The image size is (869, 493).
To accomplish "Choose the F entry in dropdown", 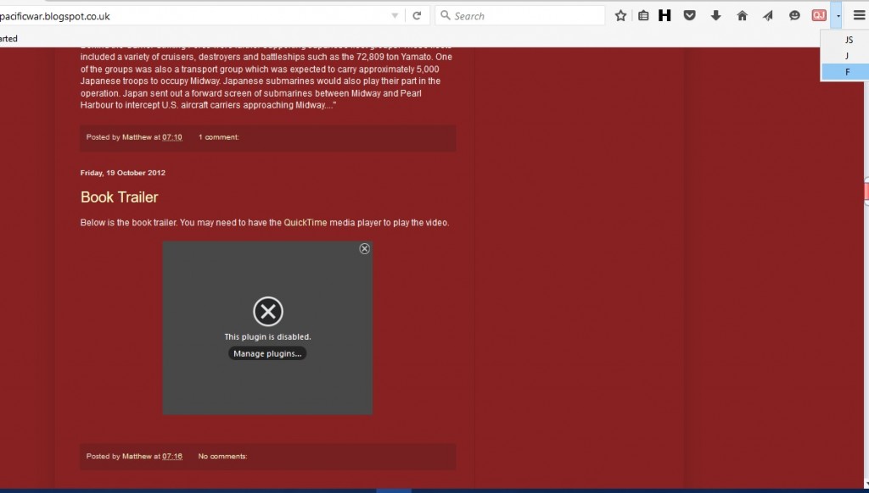I will (x=847, y=72).
